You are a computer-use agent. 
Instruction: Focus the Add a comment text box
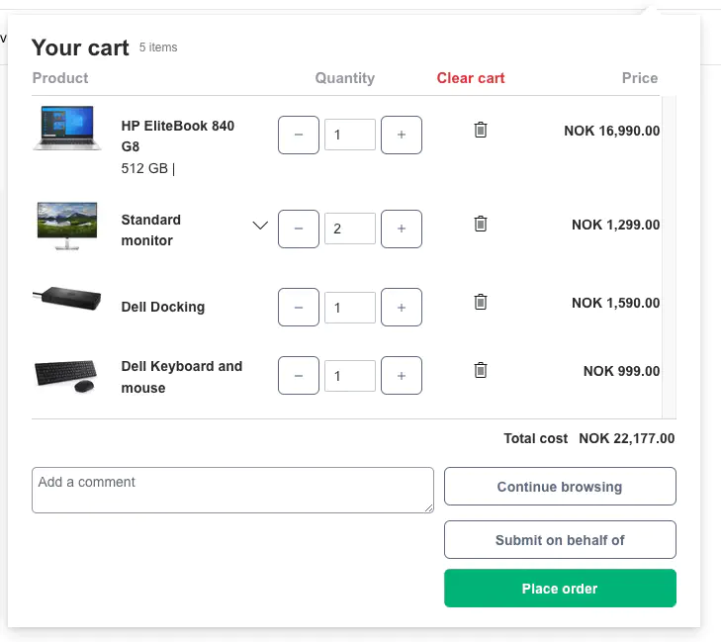(x=232, y=490)
